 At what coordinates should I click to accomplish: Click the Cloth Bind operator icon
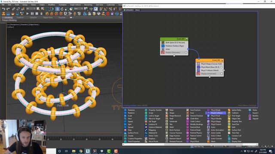pyautogui.click(x=187, y=118)
